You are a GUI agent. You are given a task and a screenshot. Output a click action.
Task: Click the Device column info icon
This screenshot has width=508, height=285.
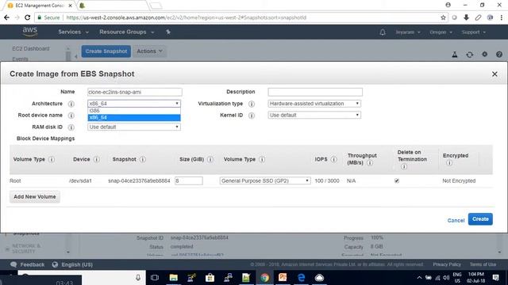(x=96, y=159)
